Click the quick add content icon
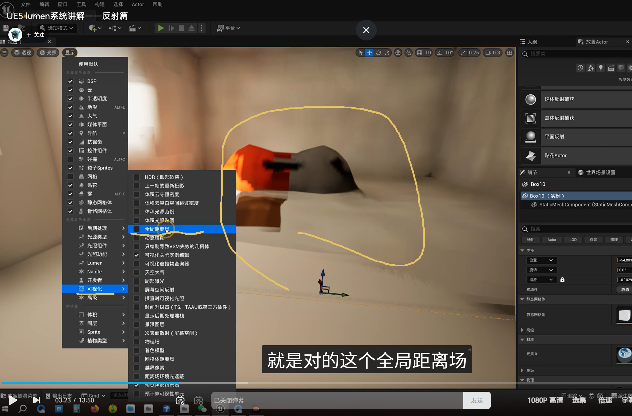This screenshot has height=416, width=632. pos(95,28)
